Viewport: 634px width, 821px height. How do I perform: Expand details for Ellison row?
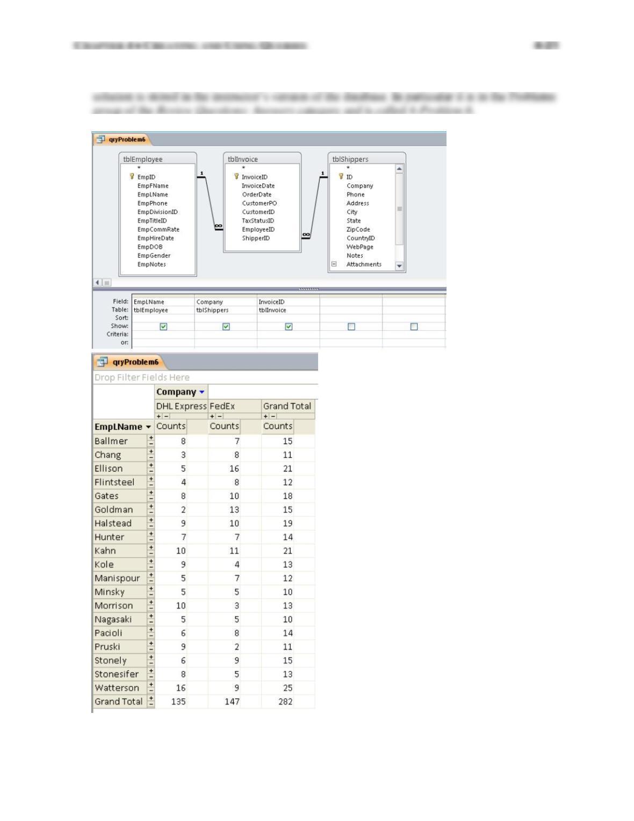tap(151, 466)
